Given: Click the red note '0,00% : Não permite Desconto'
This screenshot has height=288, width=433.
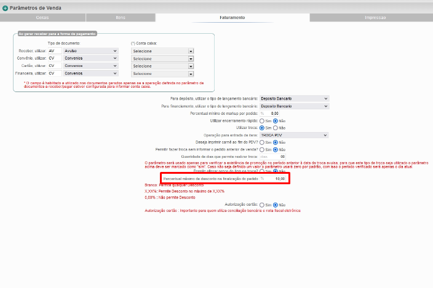Looking at the screenshot, I should coord(170,197).
